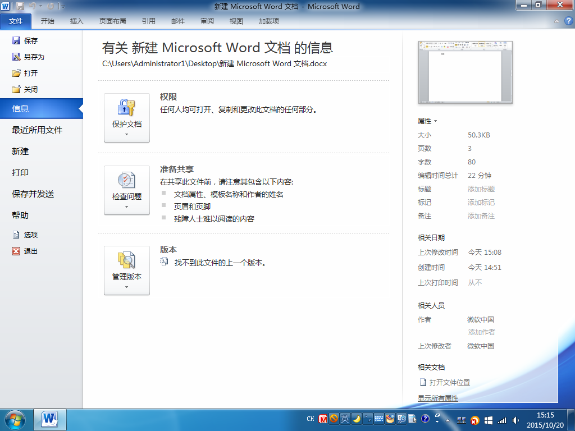575x431 pixels.
Task: Click the magnifier search icon on IME bar
Action: [401, 419]
